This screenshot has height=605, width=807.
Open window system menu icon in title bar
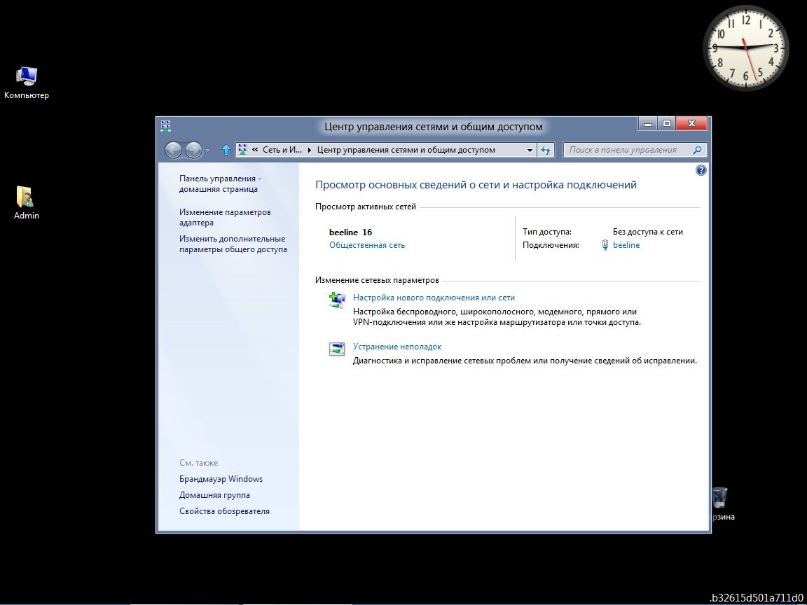166,125
